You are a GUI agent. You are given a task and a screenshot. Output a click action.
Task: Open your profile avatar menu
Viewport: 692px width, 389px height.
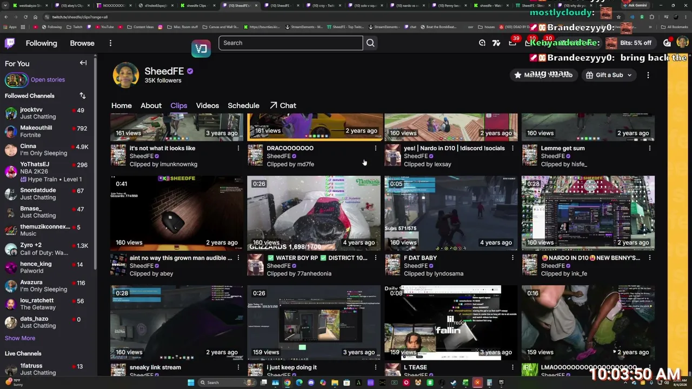click(x=682, y=43)
